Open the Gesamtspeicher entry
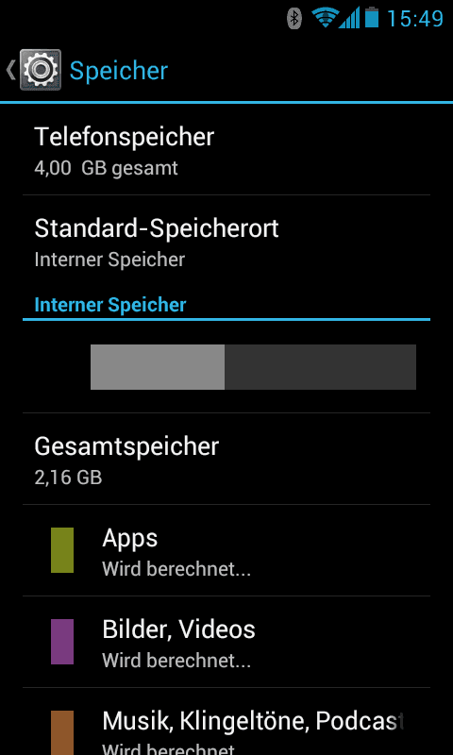The width and height of the screenshot is (453, 755). (226, 459)
